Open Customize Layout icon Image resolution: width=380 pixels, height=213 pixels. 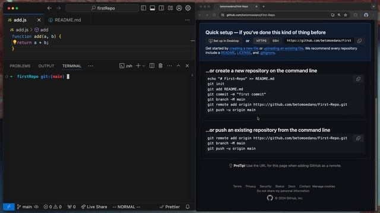170,8
